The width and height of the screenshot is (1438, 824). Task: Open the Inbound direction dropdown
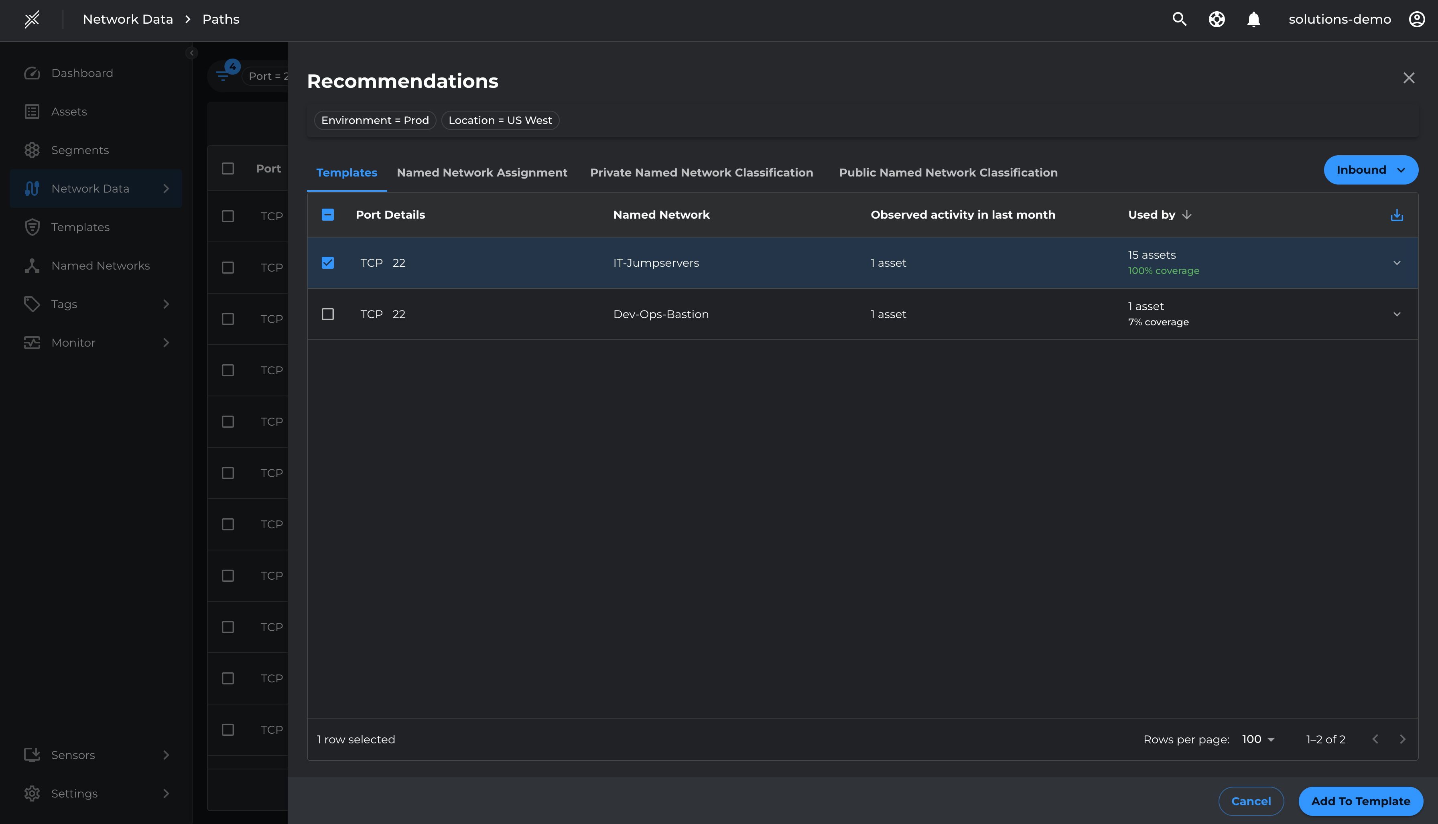[x=1370, y=170]
